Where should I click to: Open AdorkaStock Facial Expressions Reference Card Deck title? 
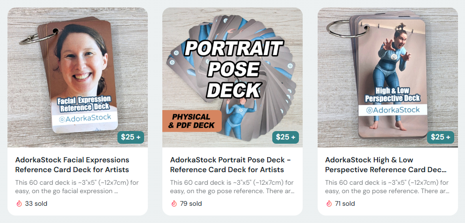coord(72,165)
